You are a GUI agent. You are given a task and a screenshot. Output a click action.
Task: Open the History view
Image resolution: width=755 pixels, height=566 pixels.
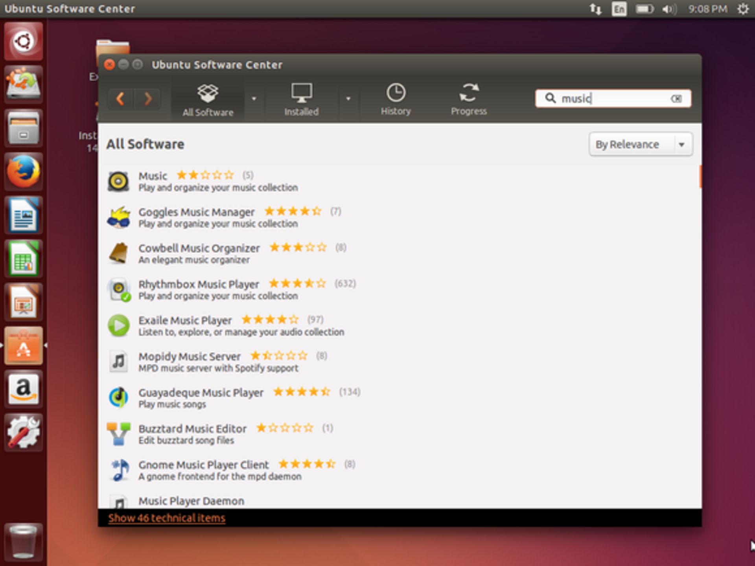(396, 100)
